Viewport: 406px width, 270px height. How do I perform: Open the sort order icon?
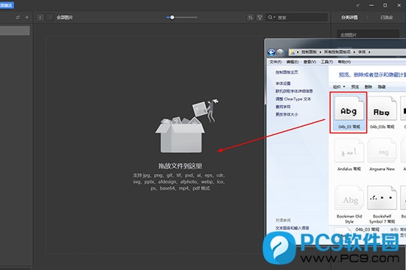[x=250, y=17]
